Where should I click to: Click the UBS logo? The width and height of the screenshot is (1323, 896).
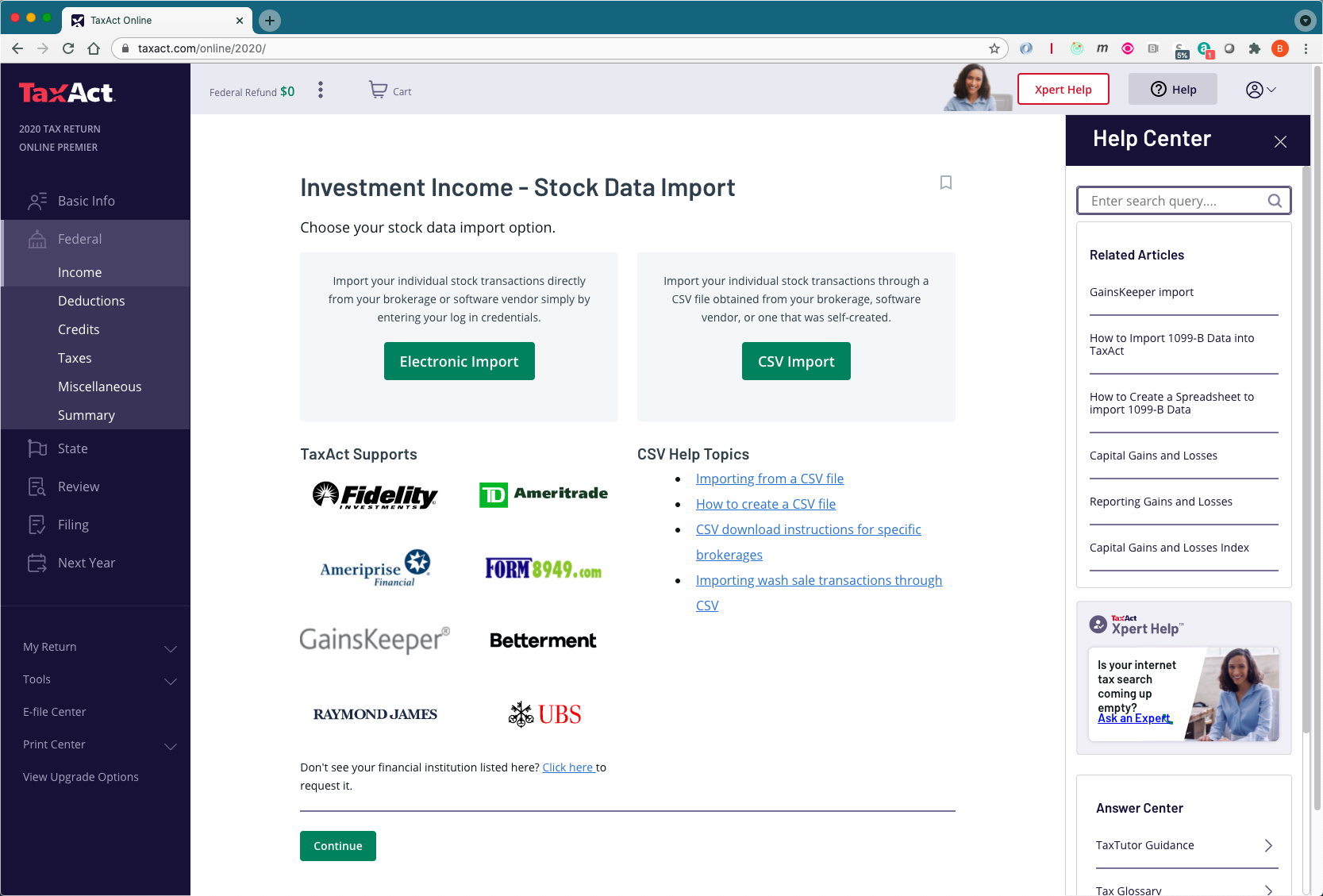coord(544,714)
